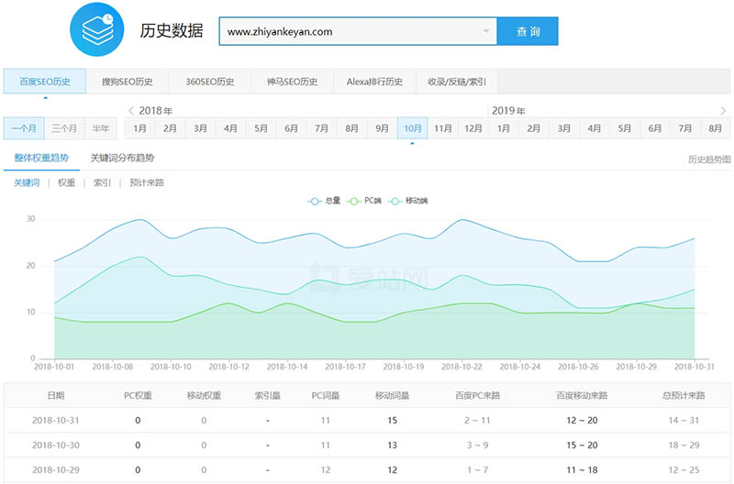Select the 关键词 chart filter
Screen dimensions: 734x484
(27, 182)
